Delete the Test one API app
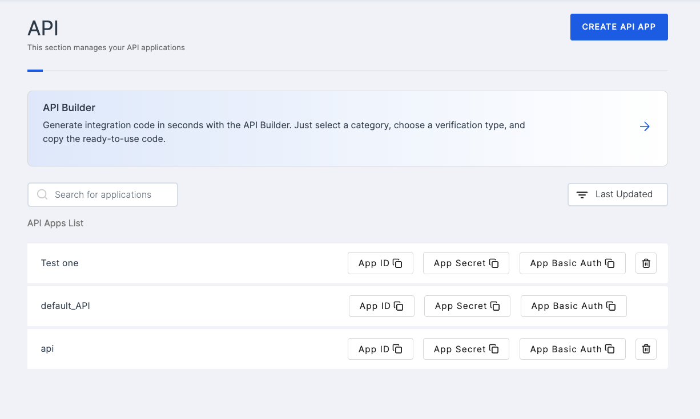 pyautogui.click(x=646, y=263)
